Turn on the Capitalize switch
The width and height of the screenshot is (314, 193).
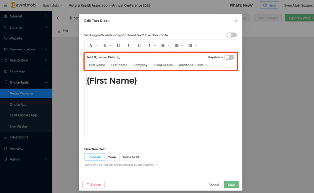[229, 57]
